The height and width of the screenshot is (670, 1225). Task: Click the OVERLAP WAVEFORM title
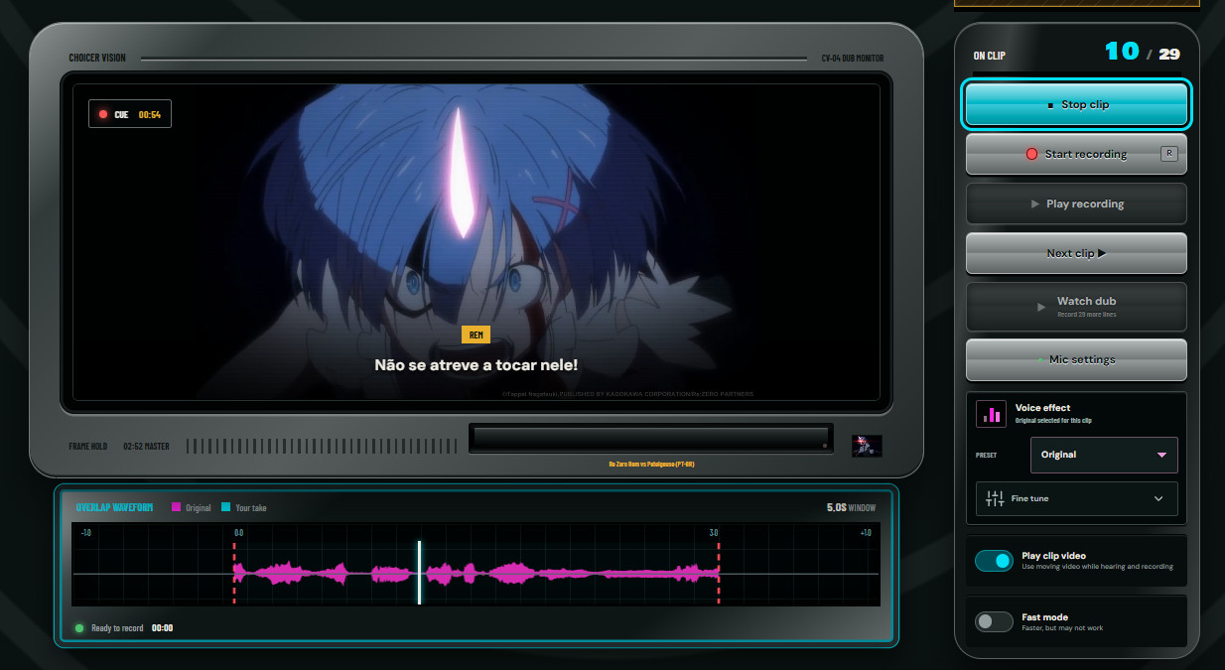coord(114,507)
